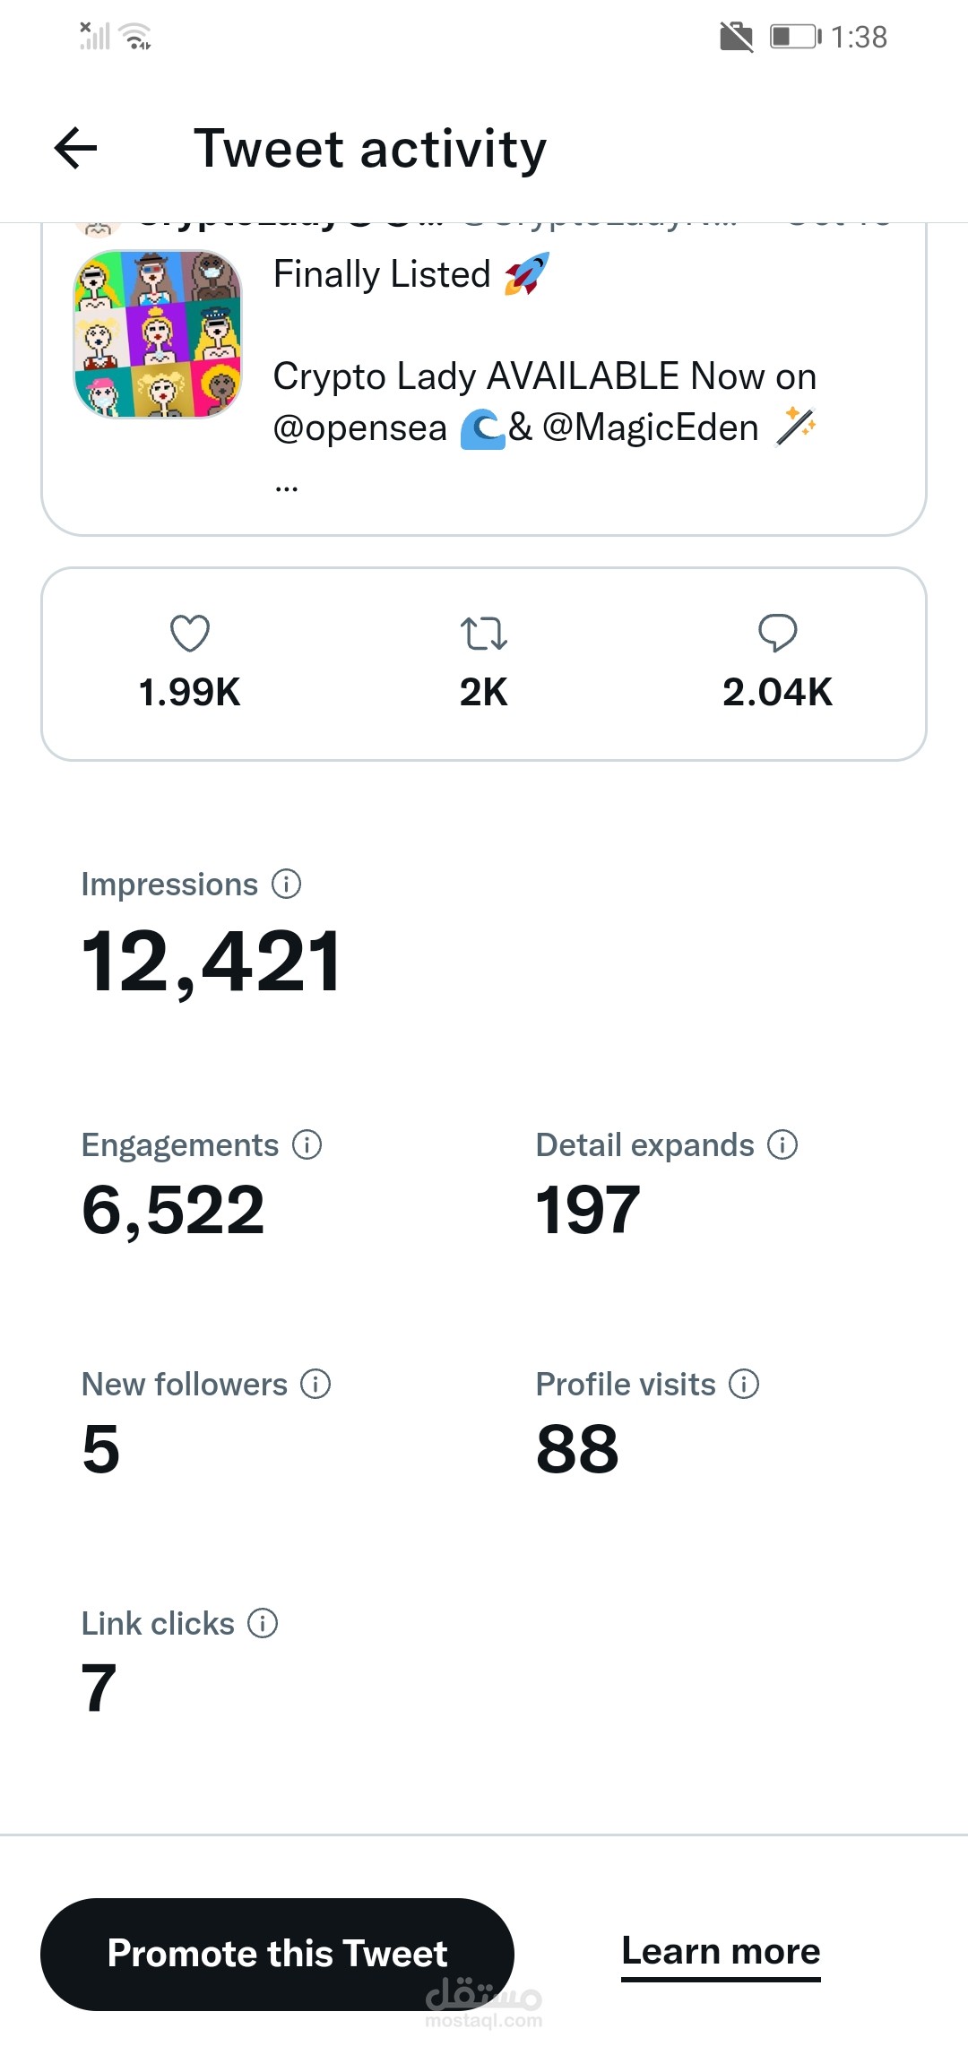Open the Impressions info icon
Screen dimensions: 968x2072
[286, 884]
